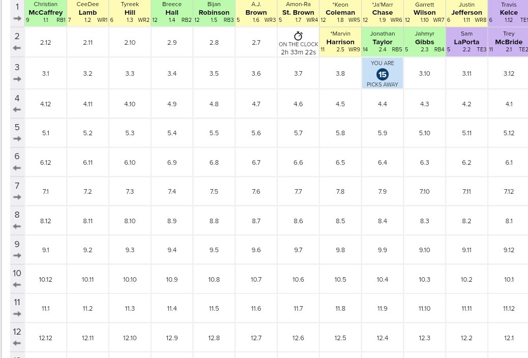Click the circled 15 picks-away badge
The width and height of the screenshot is (528, 358).
click(x=382, y=74)
